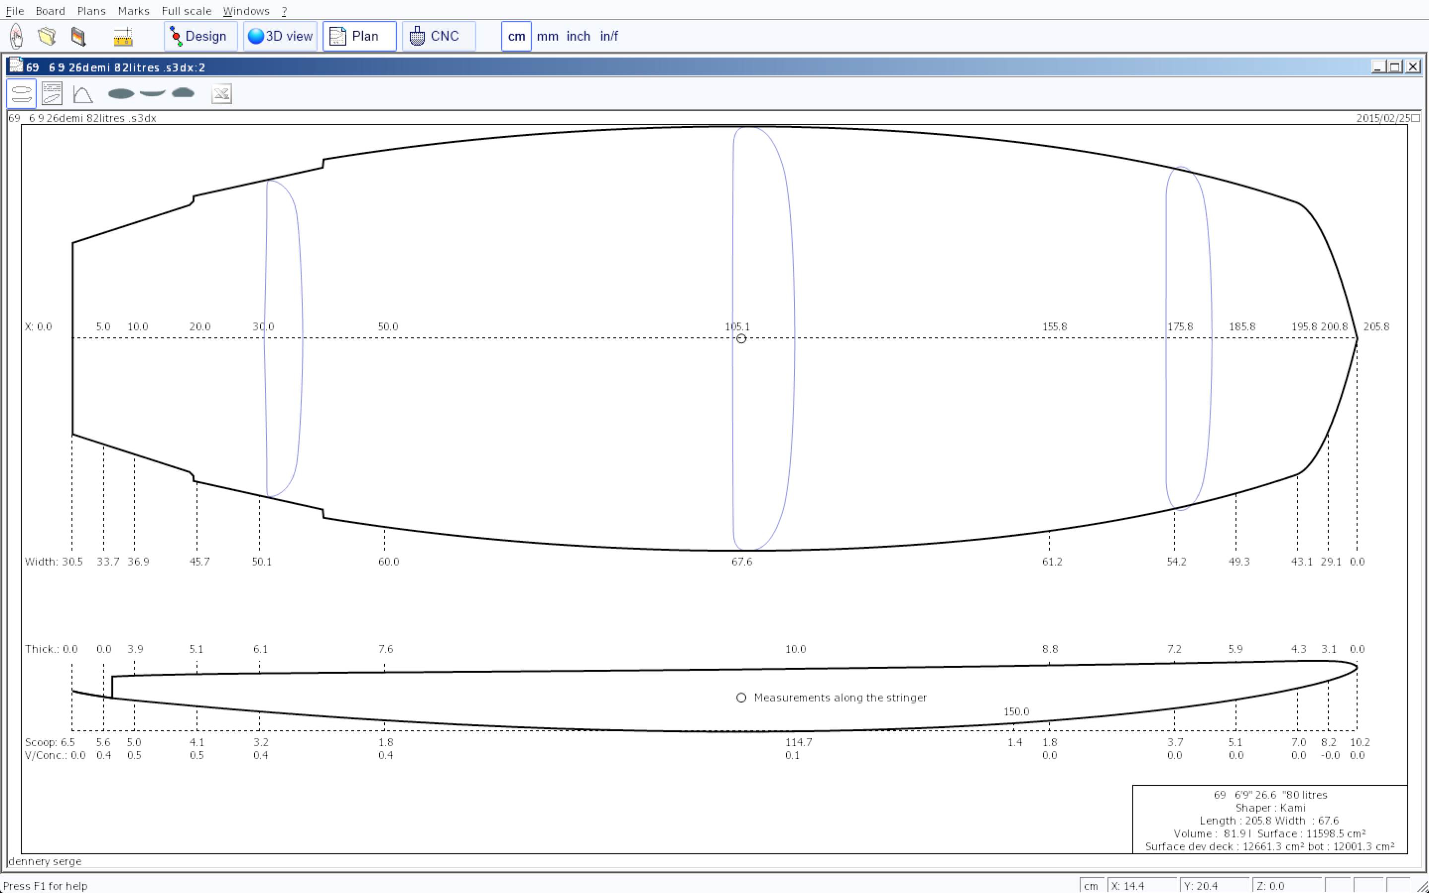Show the curve distribution graph icon
The height and width of the screenshot is (893, 1429).
click(83, 94)
